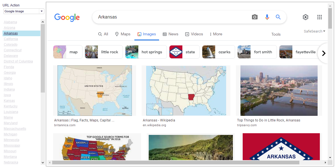Switch to the All tab
Image resolution: width=335 pixels, height=168 pixels.
point(103,34)
